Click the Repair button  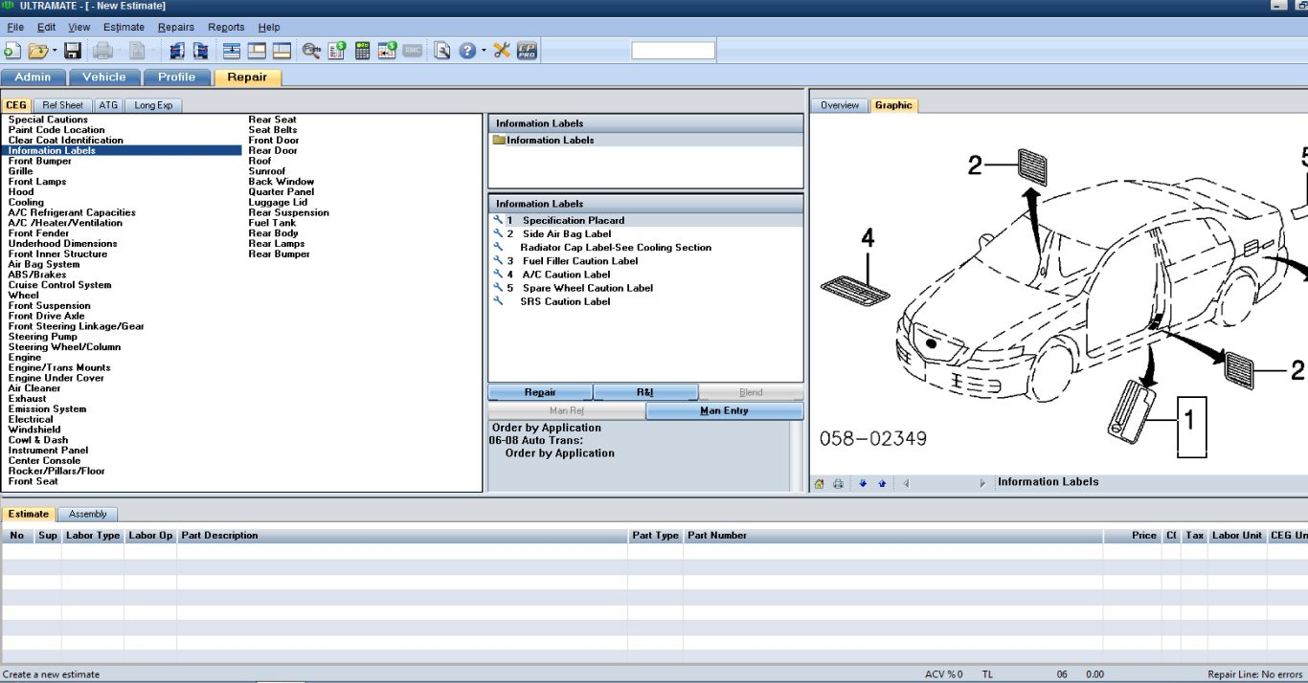(540, 392)
